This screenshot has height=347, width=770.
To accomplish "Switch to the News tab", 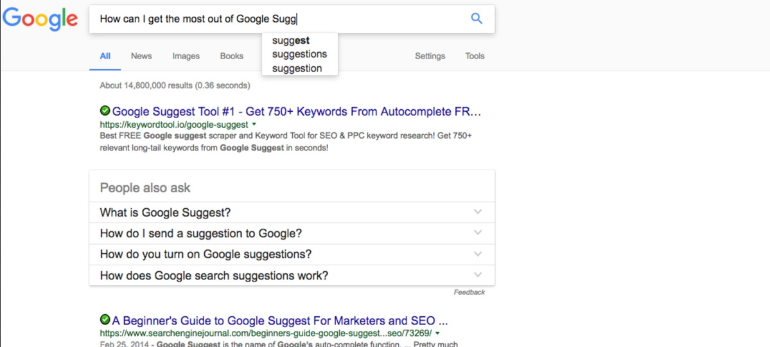I will coord(141,56).
